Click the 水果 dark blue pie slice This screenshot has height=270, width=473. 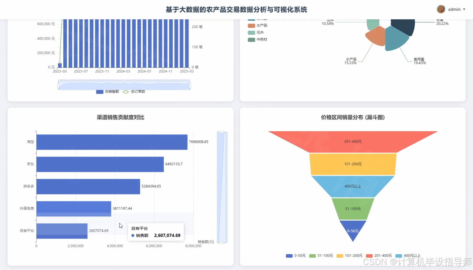[x=404, y=26]
